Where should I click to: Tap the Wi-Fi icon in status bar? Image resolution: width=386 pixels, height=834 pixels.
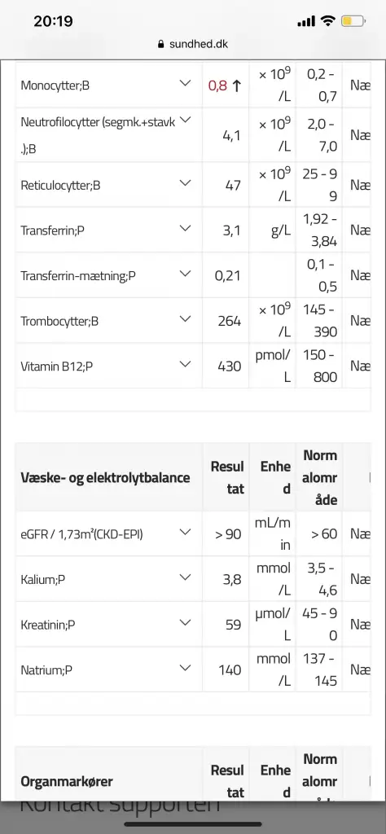[328, 21]
